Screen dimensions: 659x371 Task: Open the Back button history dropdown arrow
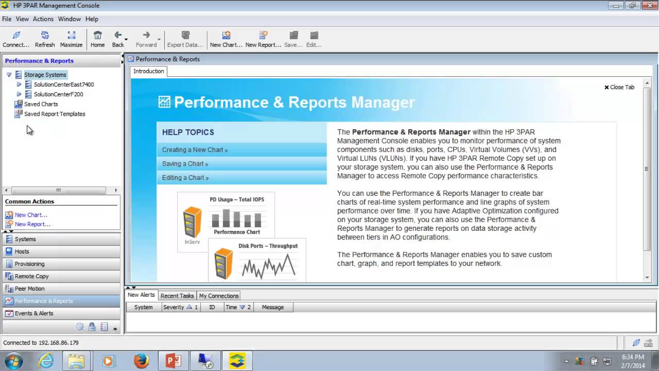[x=126, y=40]
